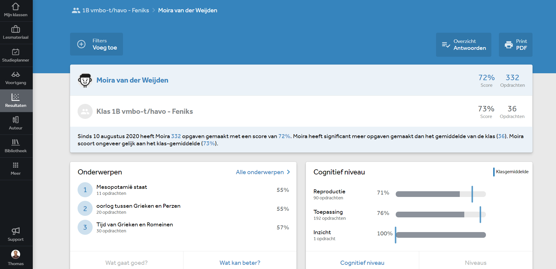The height and width of the screenshot is (269, 556).
Task: Click the printer icon for PDF
Action: 509,45
